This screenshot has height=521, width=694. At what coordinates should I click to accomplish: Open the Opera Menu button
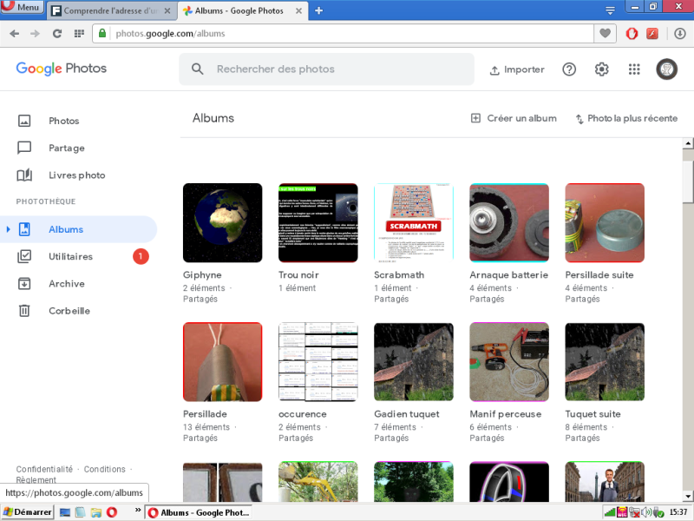tap(23, 7)
